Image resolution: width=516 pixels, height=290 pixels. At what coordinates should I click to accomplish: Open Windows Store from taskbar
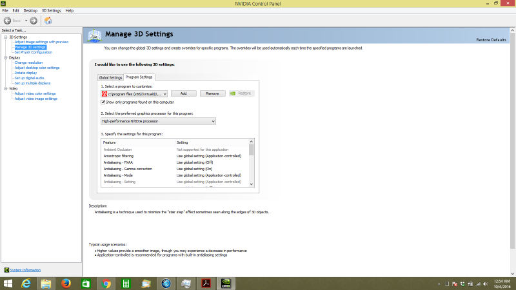(x=86, y=284)
